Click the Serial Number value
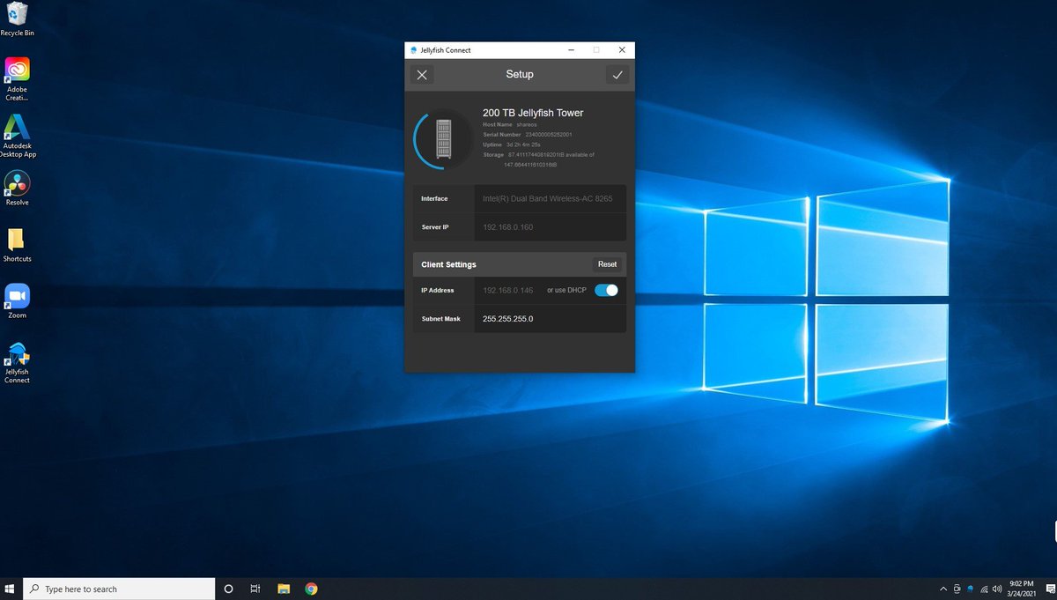Viewport: 1057px width, 600px height. tap(549, 135)
